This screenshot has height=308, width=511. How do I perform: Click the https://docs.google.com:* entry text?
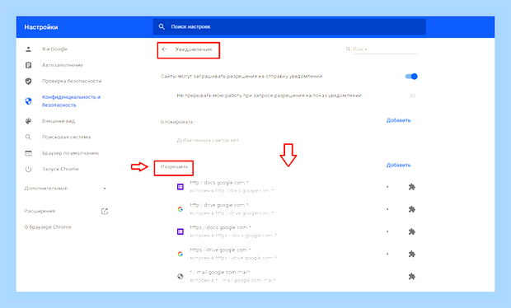(x=221, y=228)
